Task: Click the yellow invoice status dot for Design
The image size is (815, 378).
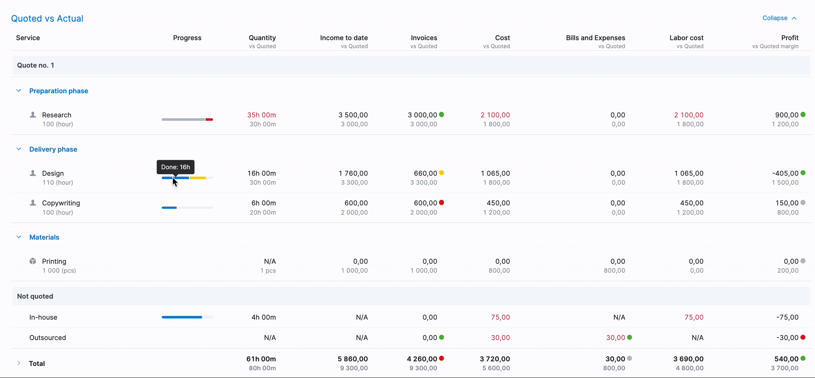Action: [x=442, y=173]
